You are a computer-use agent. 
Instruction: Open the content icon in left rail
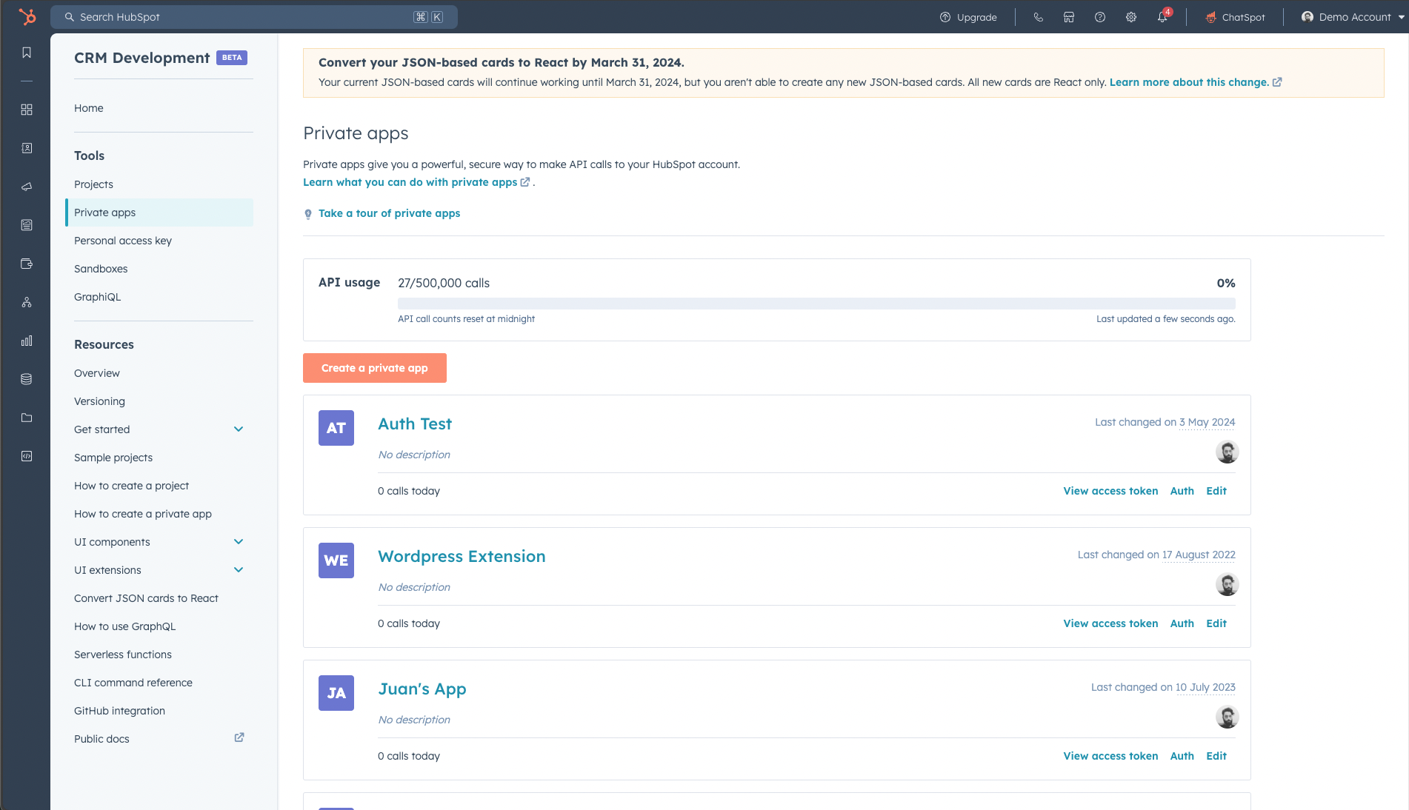[27, 225]
